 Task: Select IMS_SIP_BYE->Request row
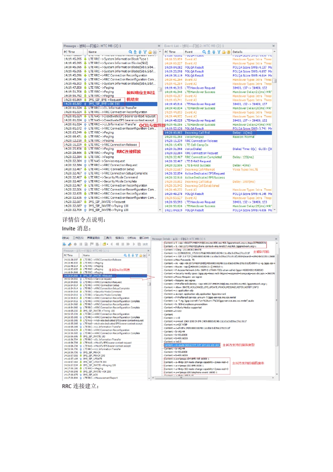coord(110,100)
